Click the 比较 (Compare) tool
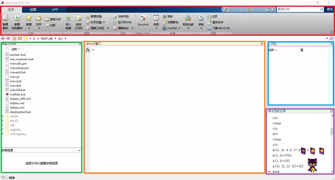Screen dimensions: 335x180 [x=51, y=25]
